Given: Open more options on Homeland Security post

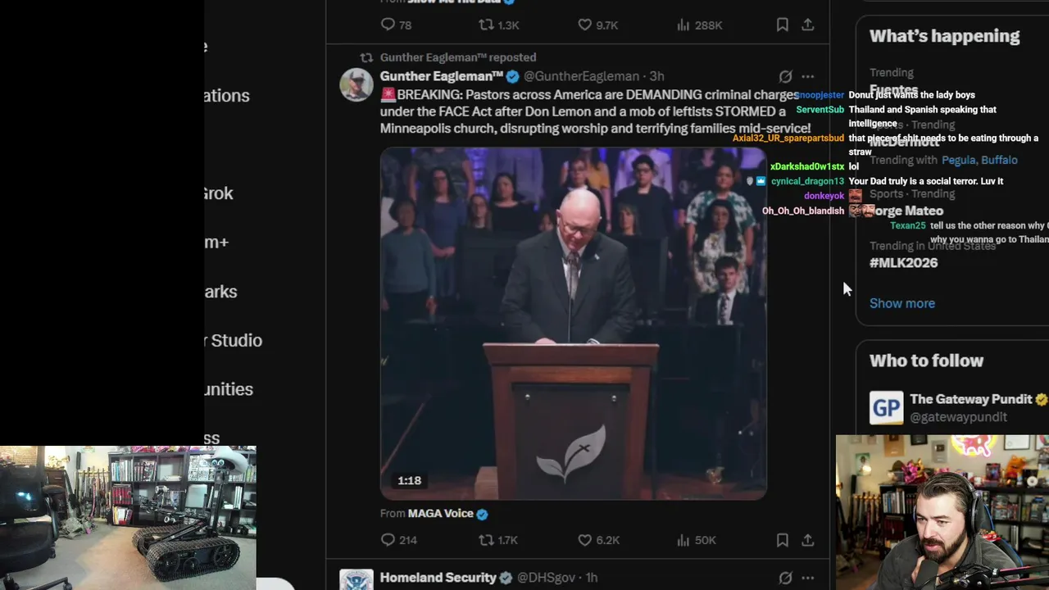Looking at the screenshot, I should coord(808,578).
